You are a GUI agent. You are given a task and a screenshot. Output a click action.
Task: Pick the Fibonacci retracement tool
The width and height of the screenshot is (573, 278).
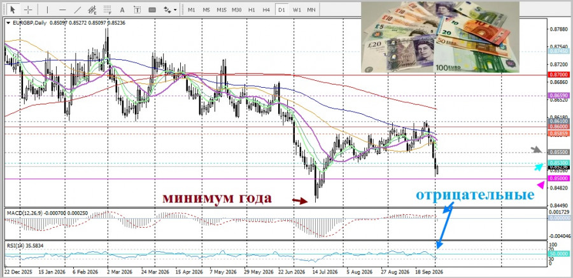pos(107,10)
